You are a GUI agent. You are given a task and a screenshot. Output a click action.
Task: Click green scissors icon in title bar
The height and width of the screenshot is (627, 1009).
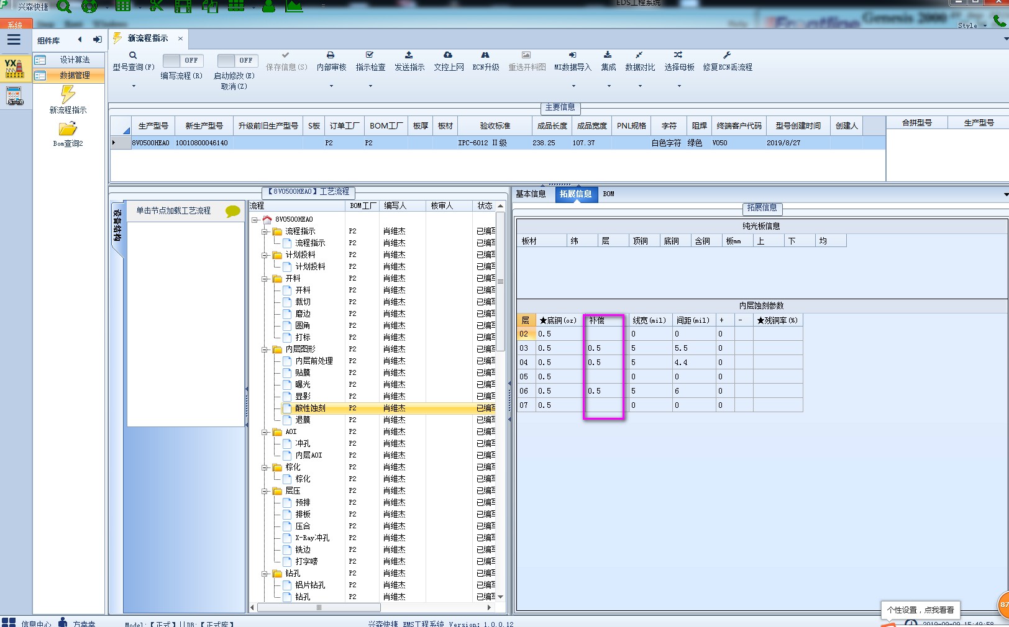tap(156, 6)
